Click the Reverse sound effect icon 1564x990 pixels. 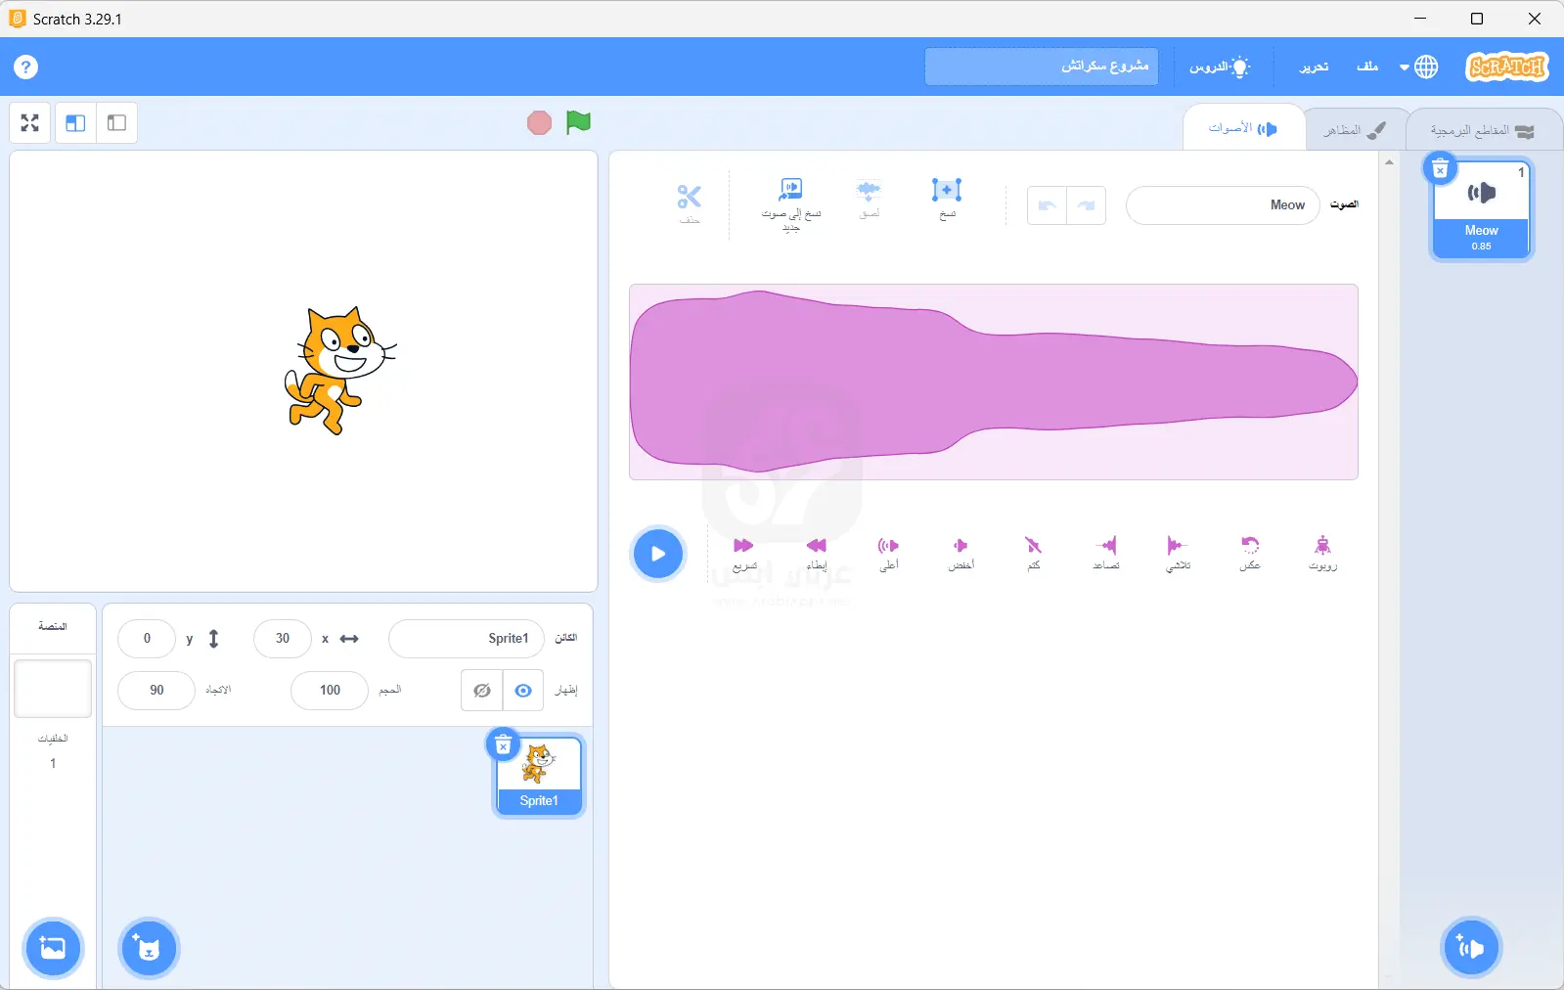click(x=1250, y=553)
